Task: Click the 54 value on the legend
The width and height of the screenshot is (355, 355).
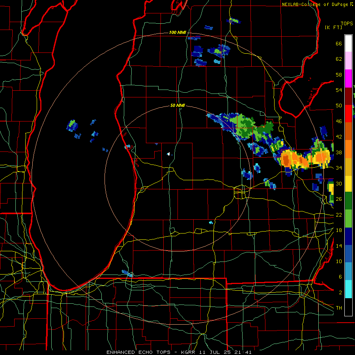Action: coord(339,90)
